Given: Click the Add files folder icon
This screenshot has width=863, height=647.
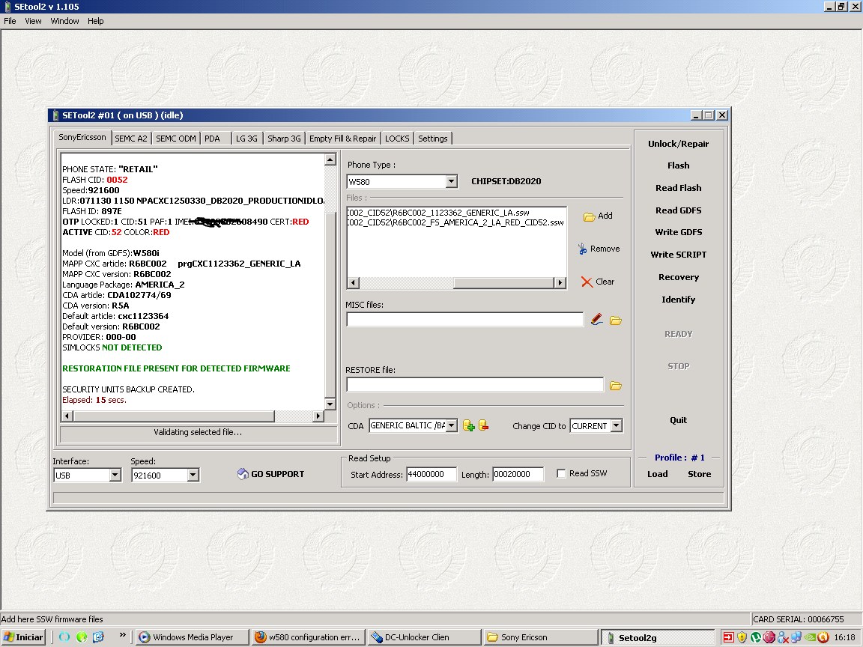Looking at the screenshot, I should 589,216.
